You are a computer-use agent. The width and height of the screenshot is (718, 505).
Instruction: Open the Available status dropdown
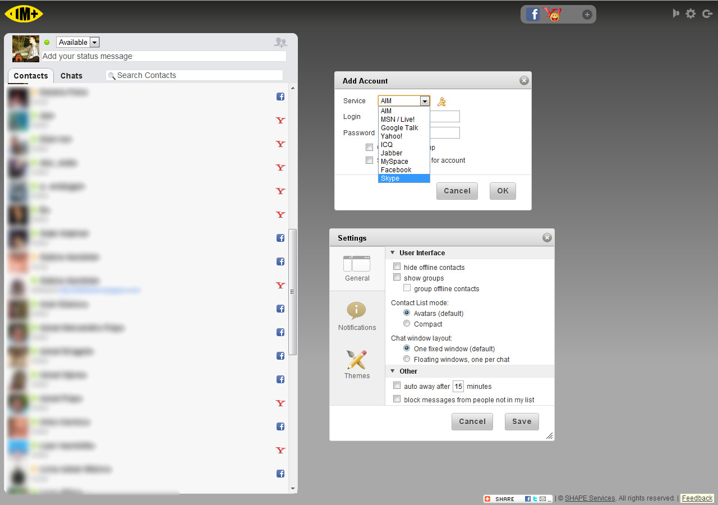78,42
